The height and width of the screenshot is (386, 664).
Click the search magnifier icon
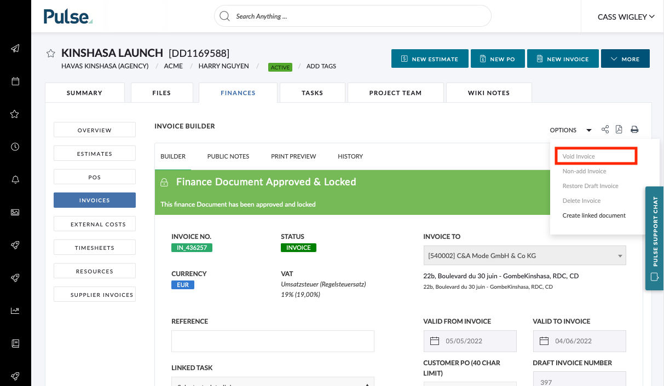coord(224,16)
